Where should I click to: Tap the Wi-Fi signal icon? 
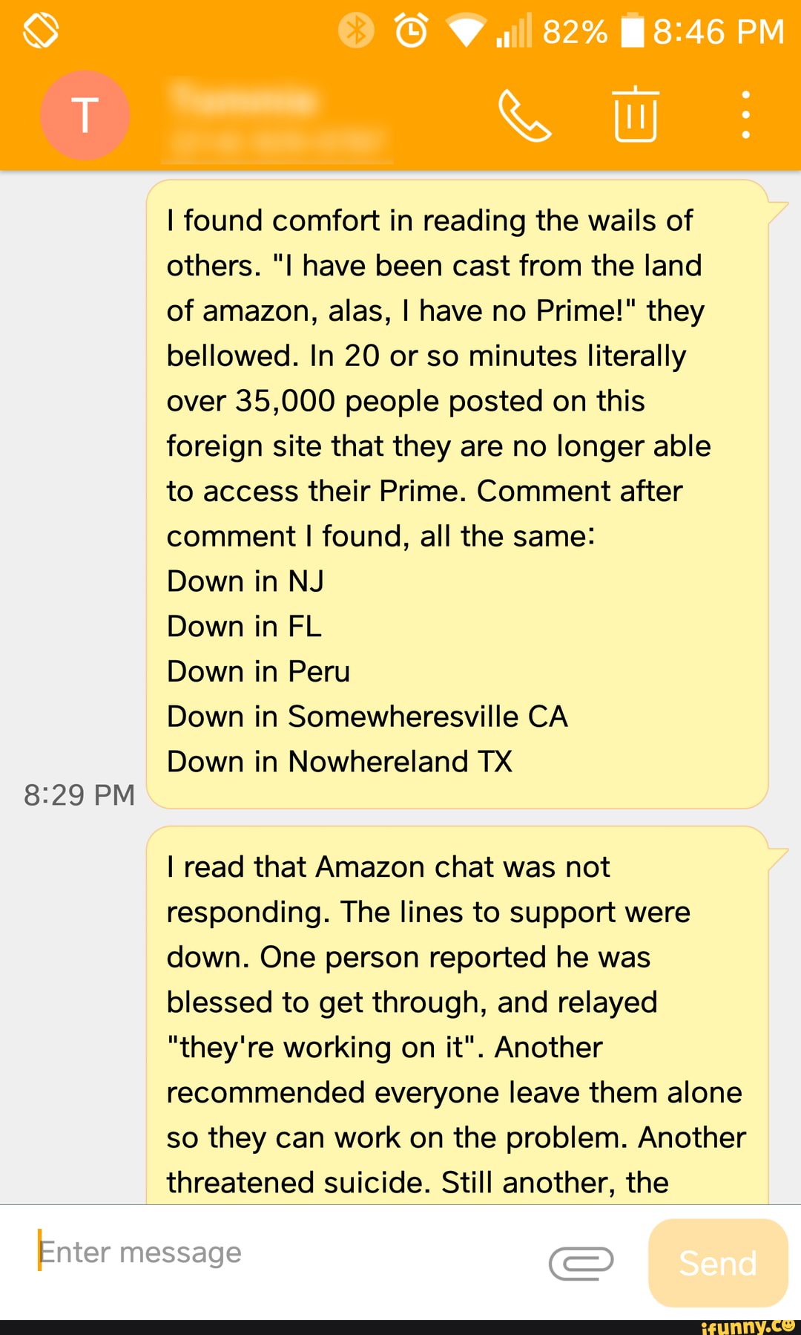(x=465, y=32)
